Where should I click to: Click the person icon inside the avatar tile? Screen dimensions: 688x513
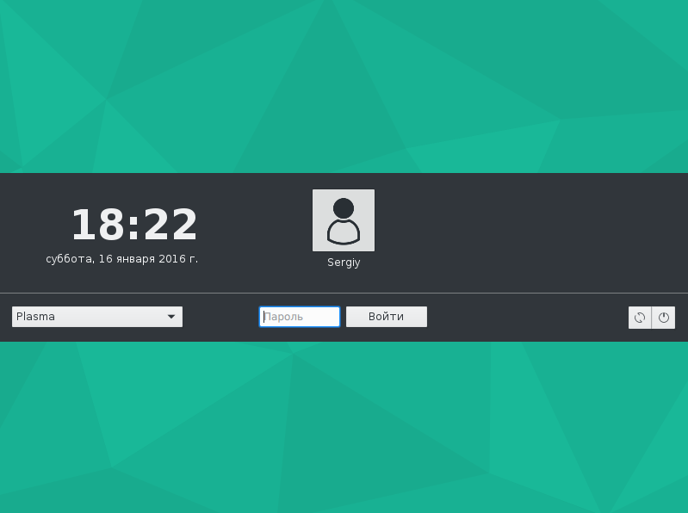(344, 221)
